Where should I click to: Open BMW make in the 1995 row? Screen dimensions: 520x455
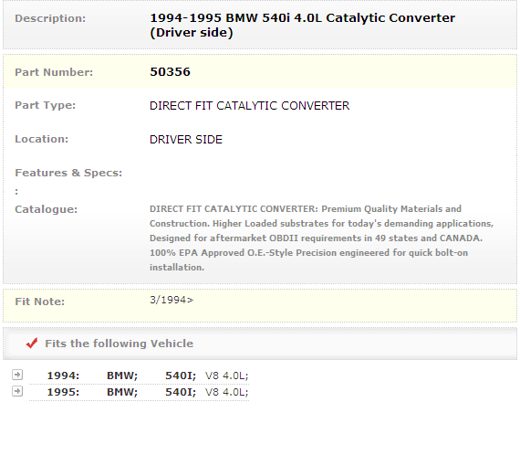click(x=122, y=392)
